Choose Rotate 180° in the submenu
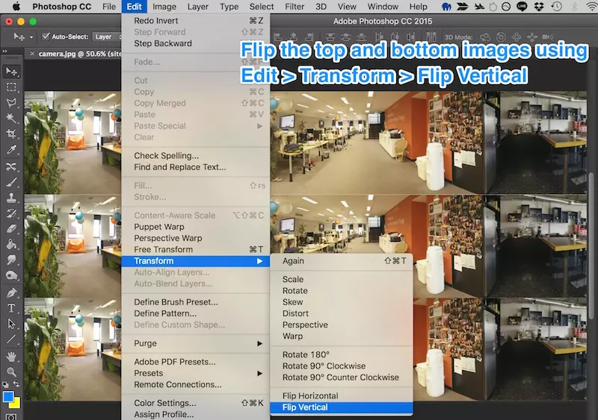 (x=342, y=354)
